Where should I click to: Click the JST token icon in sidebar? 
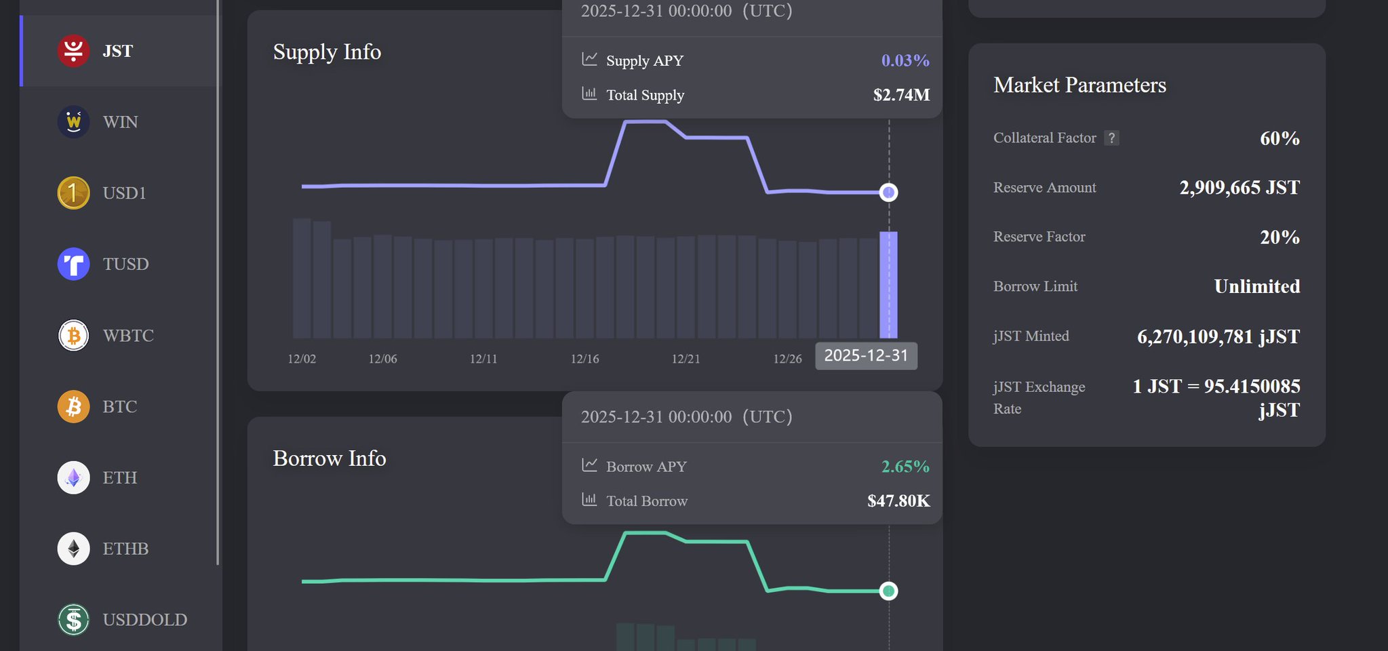(x=73, y=51)
